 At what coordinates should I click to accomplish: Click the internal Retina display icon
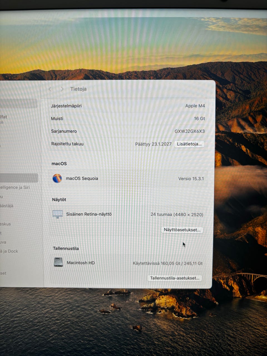point(58,214)
